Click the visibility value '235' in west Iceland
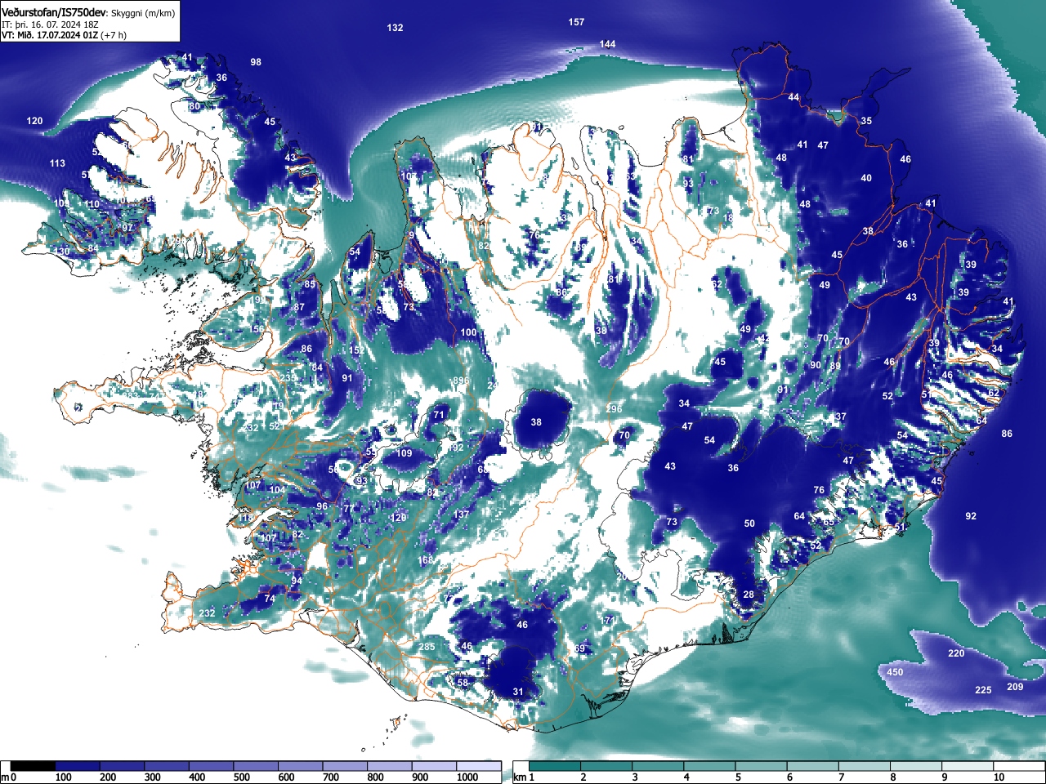 (x=288, y=377)
